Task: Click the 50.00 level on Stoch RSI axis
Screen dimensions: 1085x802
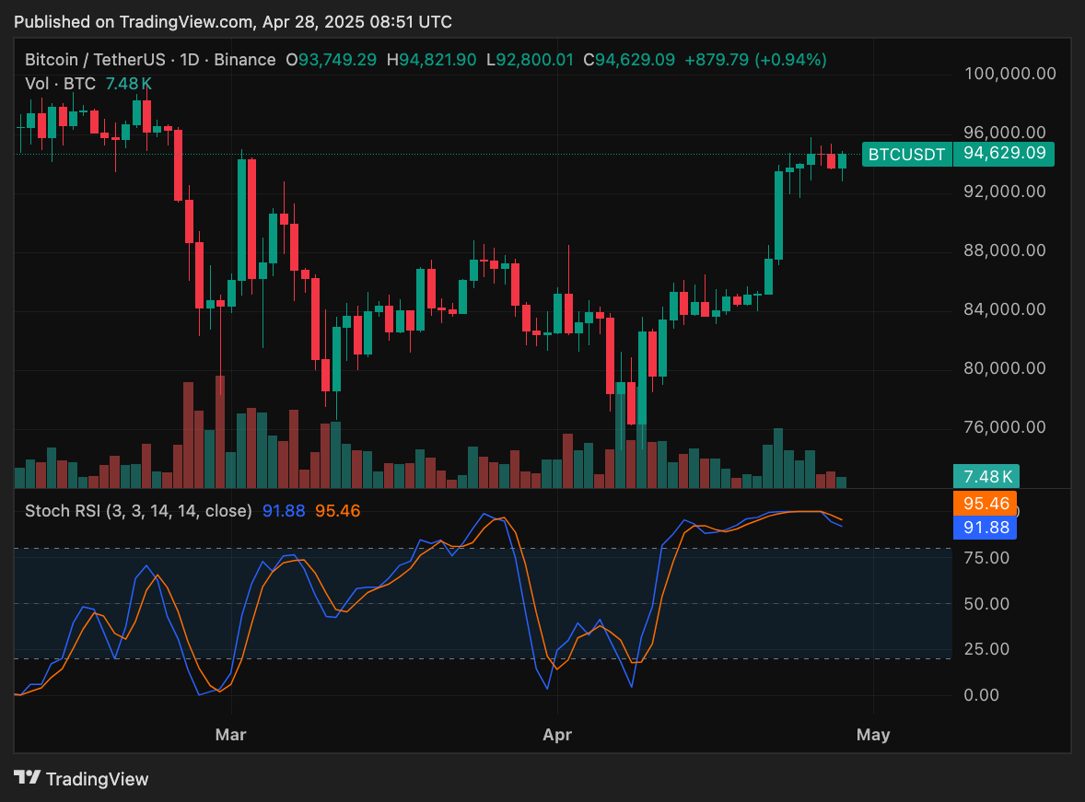Action: click(x=986, y=604)
